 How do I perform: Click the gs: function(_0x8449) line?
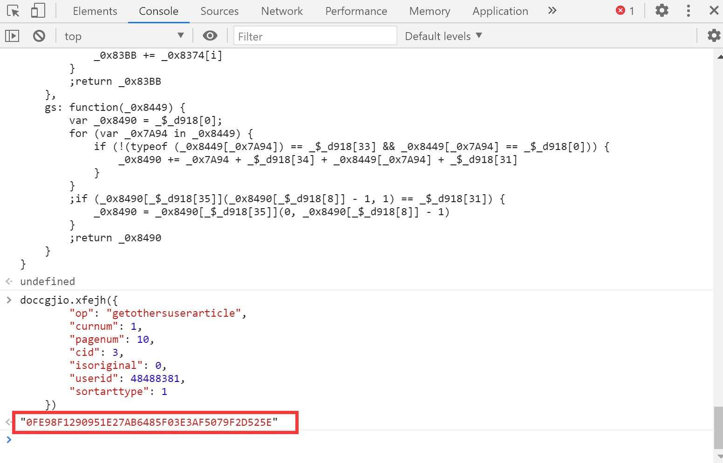[115, 107]
